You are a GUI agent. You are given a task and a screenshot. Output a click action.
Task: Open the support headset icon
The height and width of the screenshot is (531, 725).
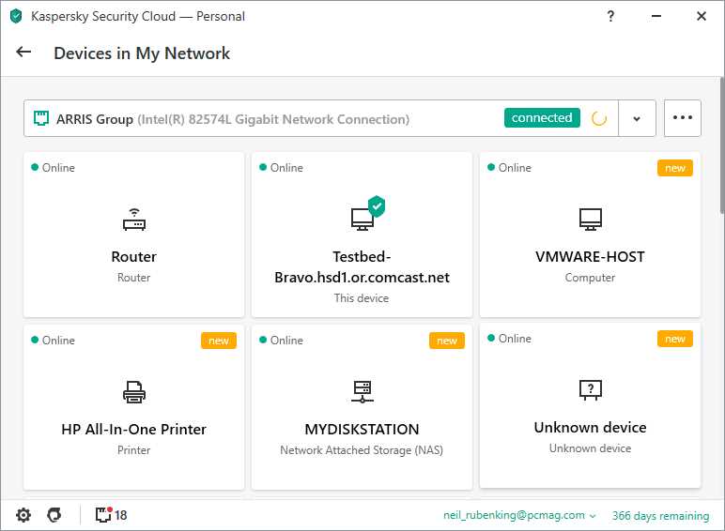(54, 515)
